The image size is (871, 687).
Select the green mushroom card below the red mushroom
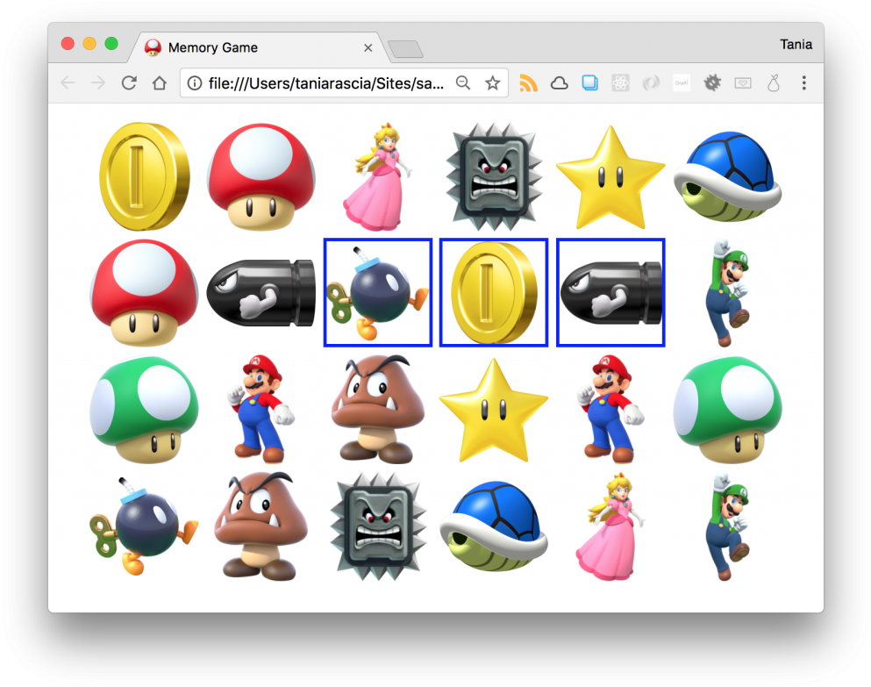[145, 410]
